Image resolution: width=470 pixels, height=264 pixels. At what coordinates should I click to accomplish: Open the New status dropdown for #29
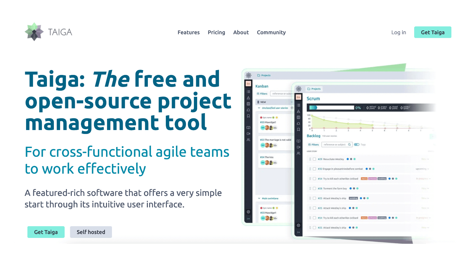coord(425,159)
